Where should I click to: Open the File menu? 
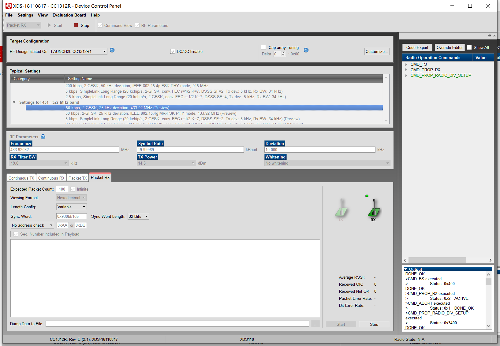pyautogui.click(x=9, y=15)
